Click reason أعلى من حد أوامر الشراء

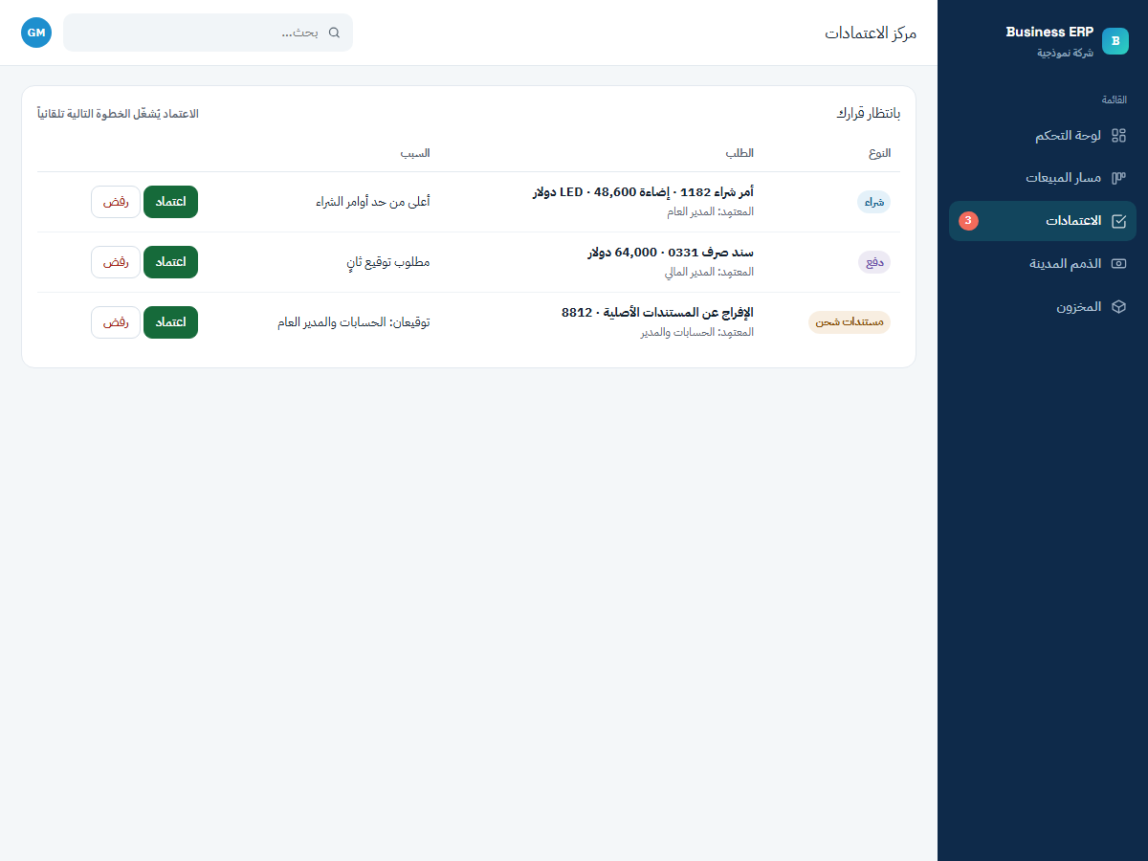click(373, 202)
